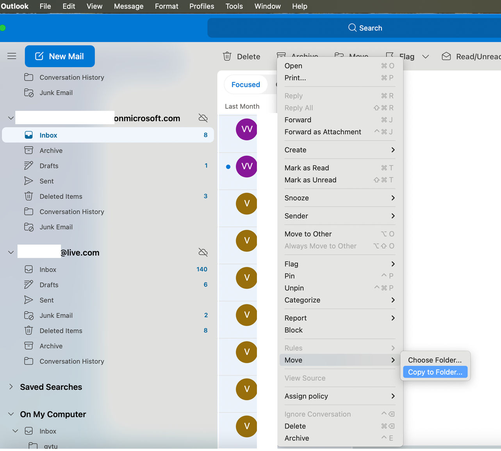Click the Flag icon in the toolbar

[x=390, y=56]
